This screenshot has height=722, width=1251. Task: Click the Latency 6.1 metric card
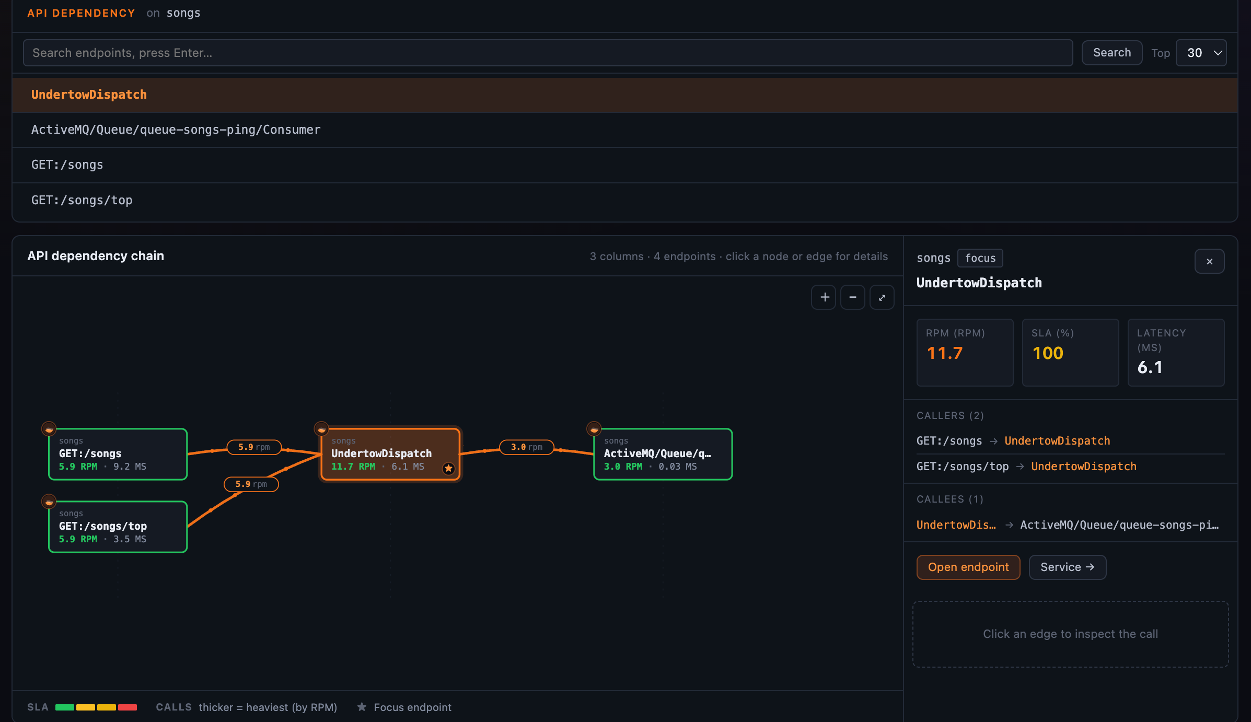[x=1176, y=353]
